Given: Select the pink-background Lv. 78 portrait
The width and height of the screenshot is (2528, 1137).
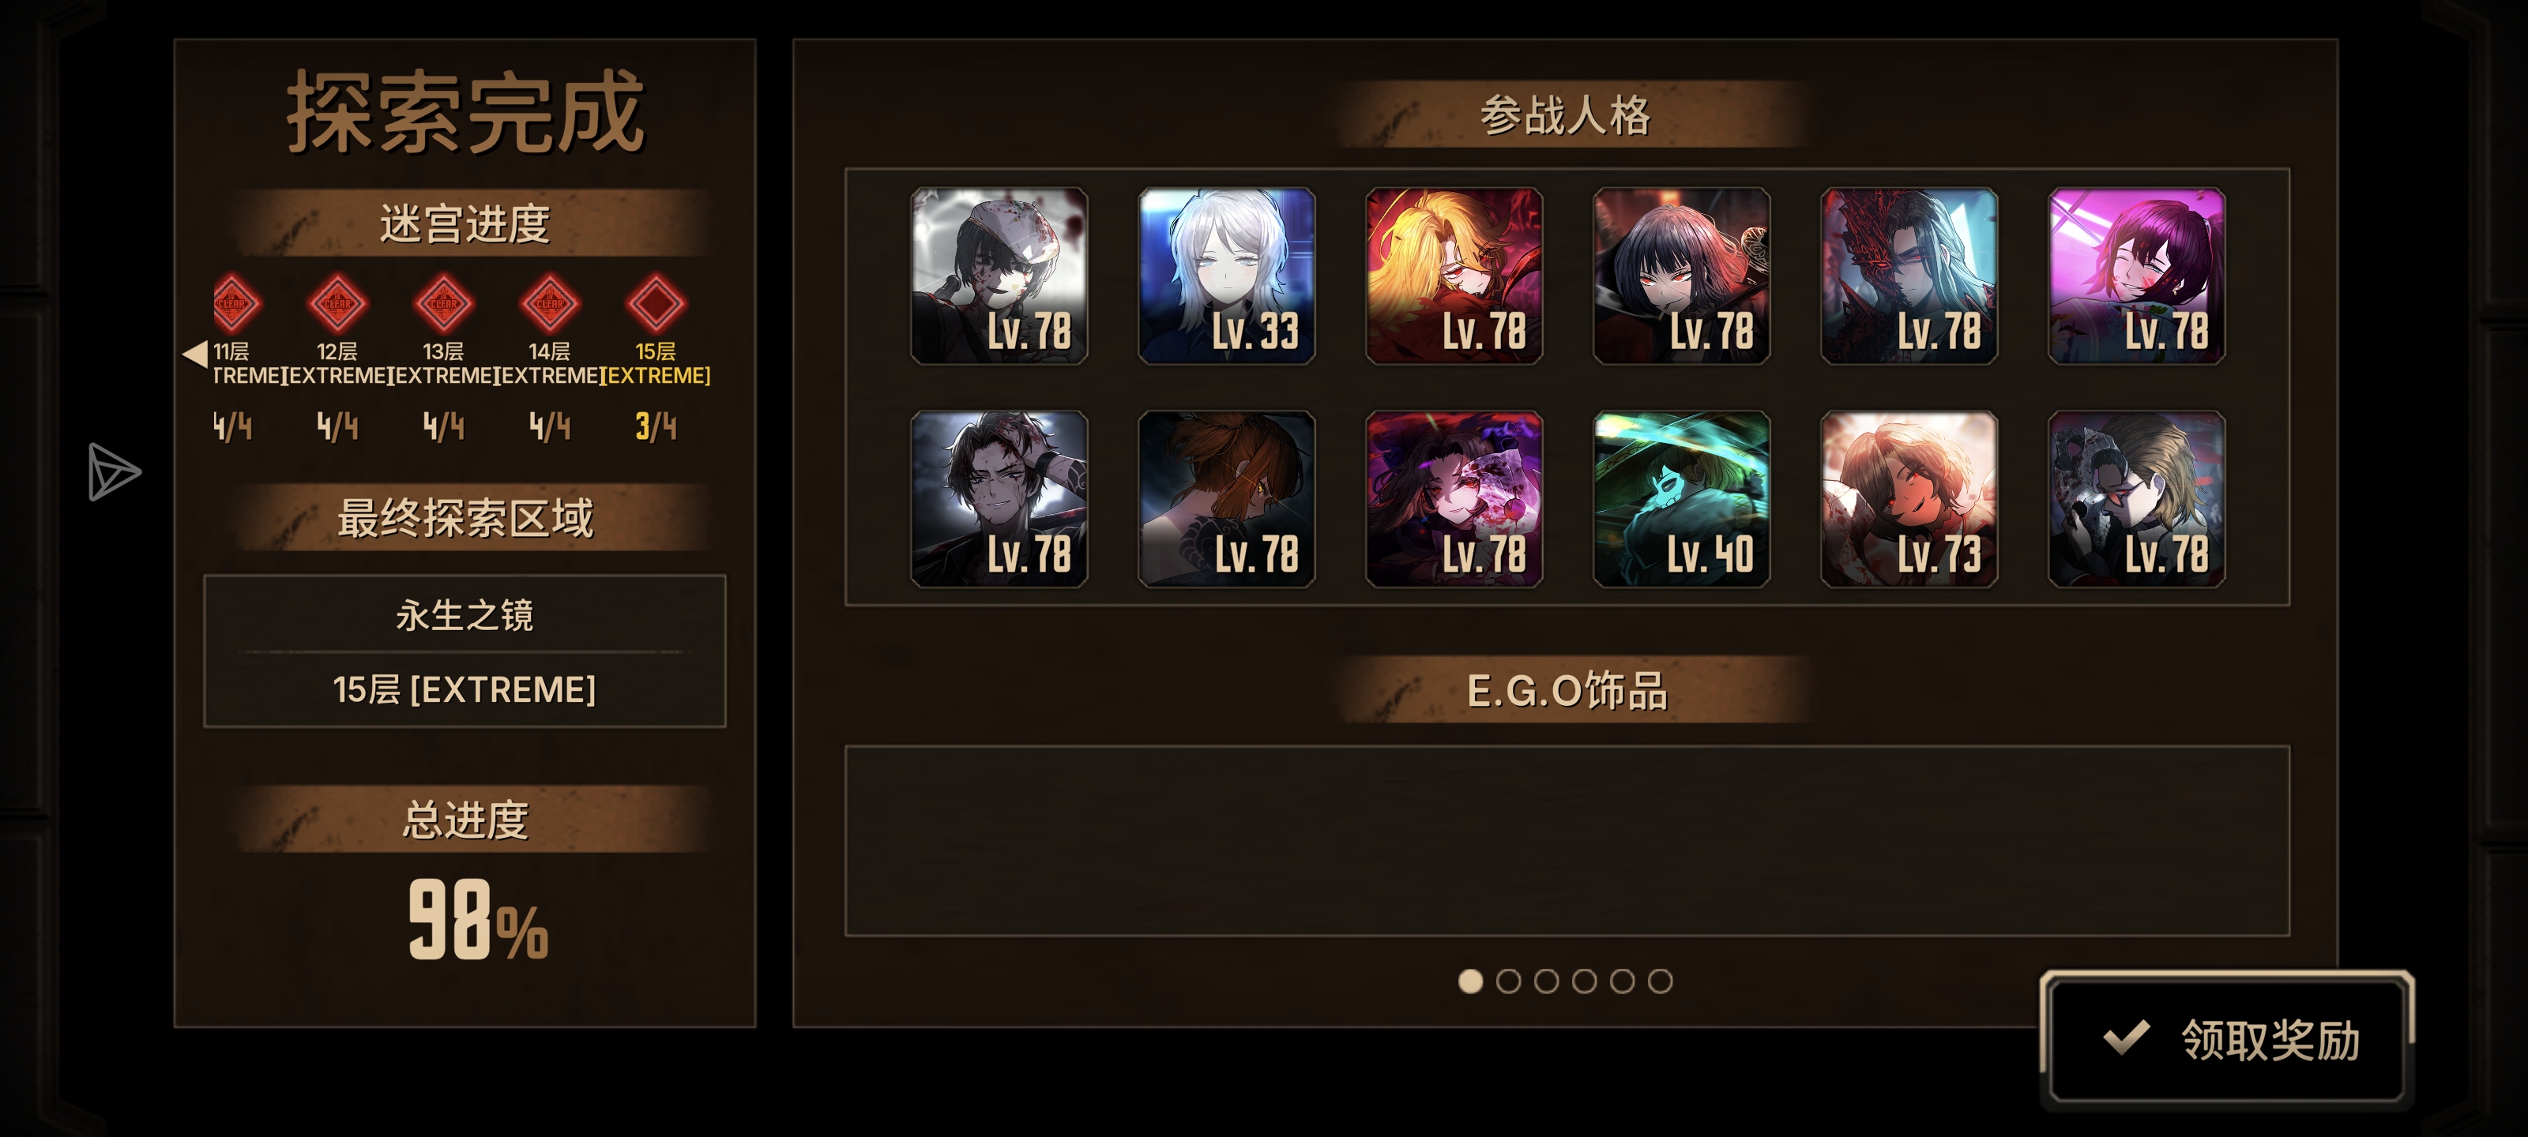Looking at the screenshot, I should click(2136, 276).
